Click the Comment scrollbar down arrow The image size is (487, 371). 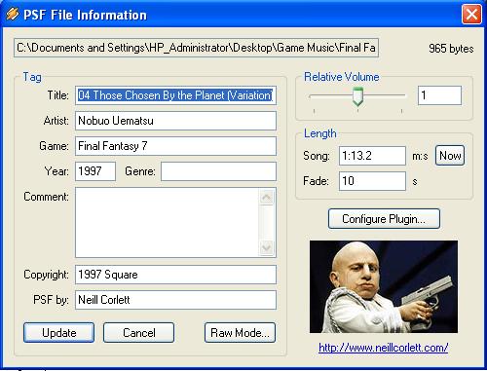[267, 248]
